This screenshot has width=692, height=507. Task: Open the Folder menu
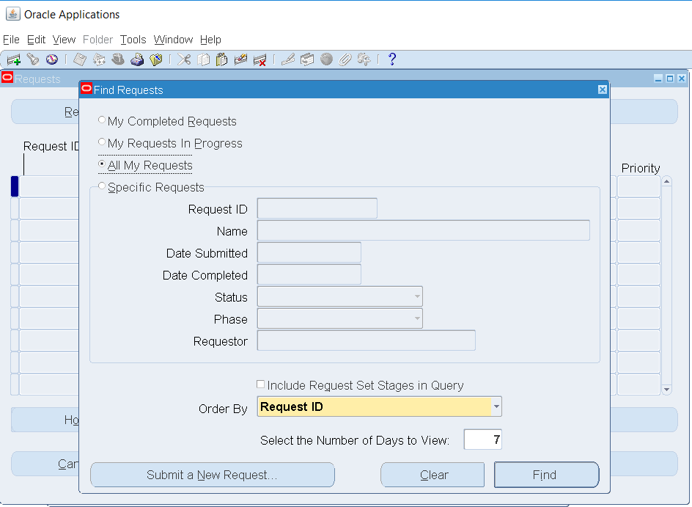tap(98, 40)
